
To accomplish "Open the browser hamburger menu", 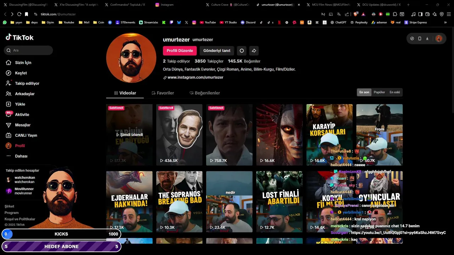I will coord(449,14).
